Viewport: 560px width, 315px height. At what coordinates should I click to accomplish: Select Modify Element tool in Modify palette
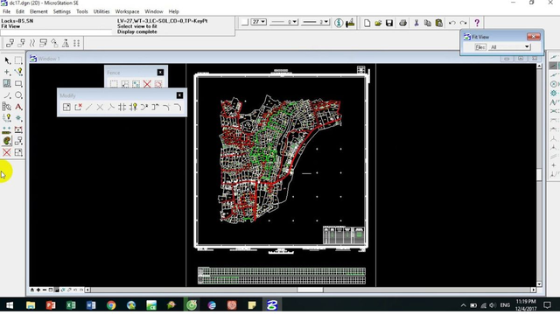click(x=66, y=107)
